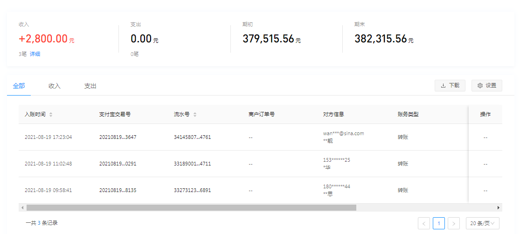Sort by 流水号 column sort icon
The height and width of the screenshot is (234, 520).
coord(194,115)
